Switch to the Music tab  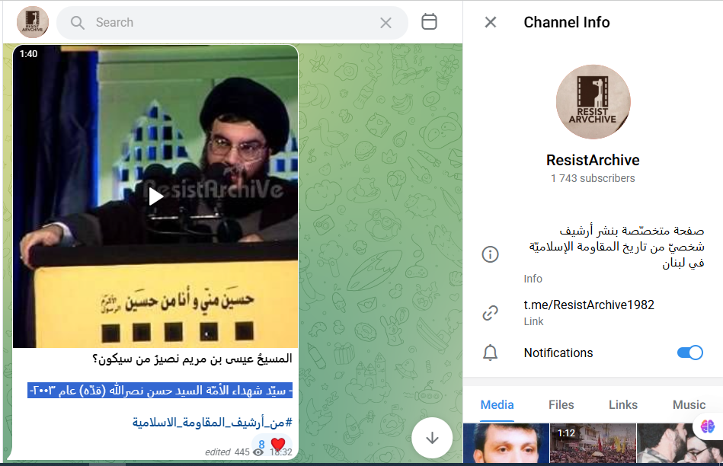(689, 405)
